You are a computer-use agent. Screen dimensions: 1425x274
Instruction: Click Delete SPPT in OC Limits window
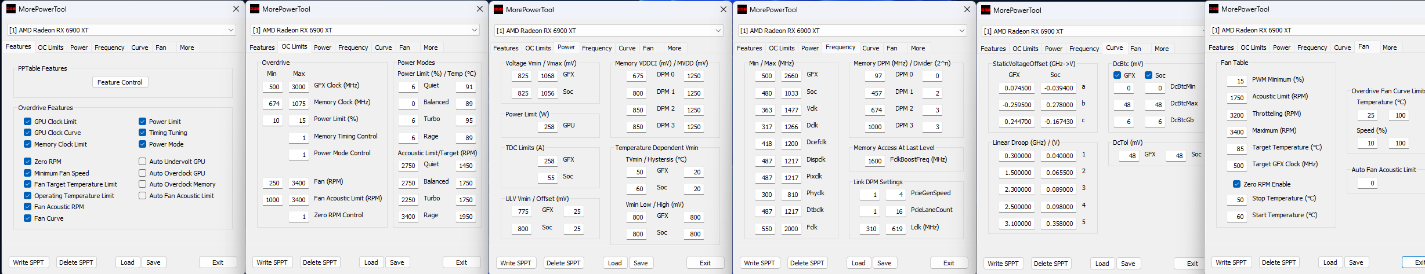pyautogui.click(x=320, y=262)
